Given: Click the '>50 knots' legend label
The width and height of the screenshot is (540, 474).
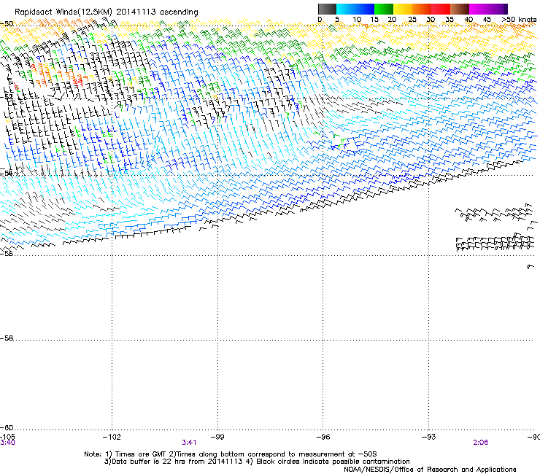Looking at the screenshot, I should click(519, 19).
